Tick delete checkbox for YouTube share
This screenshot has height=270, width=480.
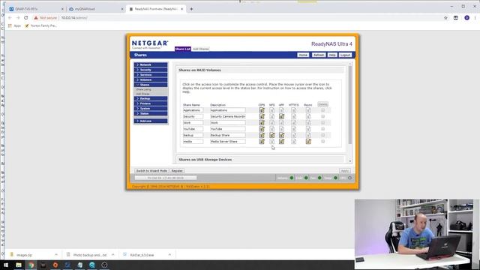[323, 129]
